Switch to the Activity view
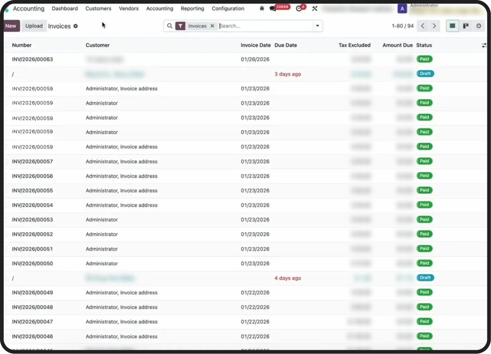Image resolution: width=491 pixels, height=354 pixels. point(478,26)
